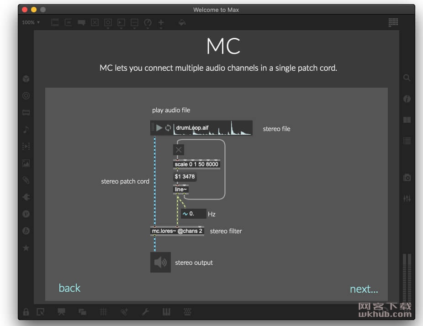Open the calendar grid icon at top right
Image resolution: width=423 pixels, height=326 pixels.
(393, 22)
